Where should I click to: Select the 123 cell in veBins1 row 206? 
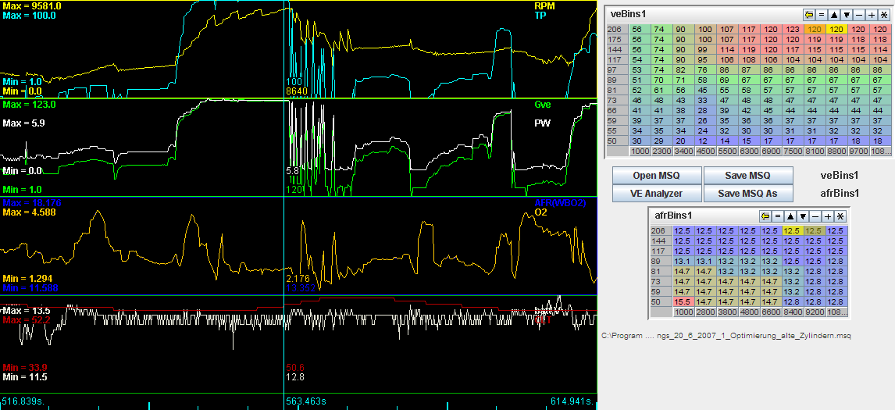[x=792, y=29]
